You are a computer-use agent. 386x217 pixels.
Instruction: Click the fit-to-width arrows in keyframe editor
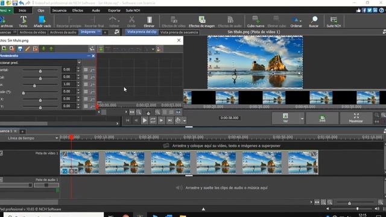[132, 112]
